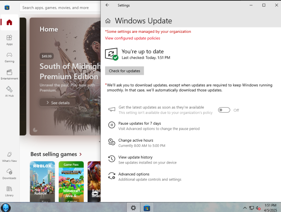
Task: Open AI Hub in Microsoft Store
Action: pyautogui.click(x=9, y=92)
